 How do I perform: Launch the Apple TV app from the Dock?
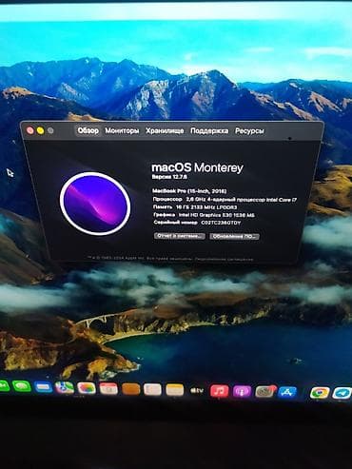tap(197, 390)
